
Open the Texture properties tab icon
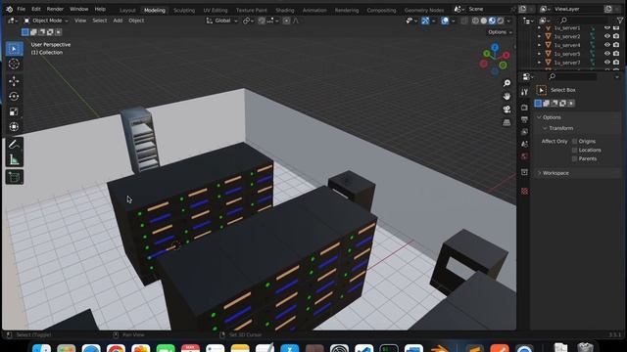pos(525,192)
